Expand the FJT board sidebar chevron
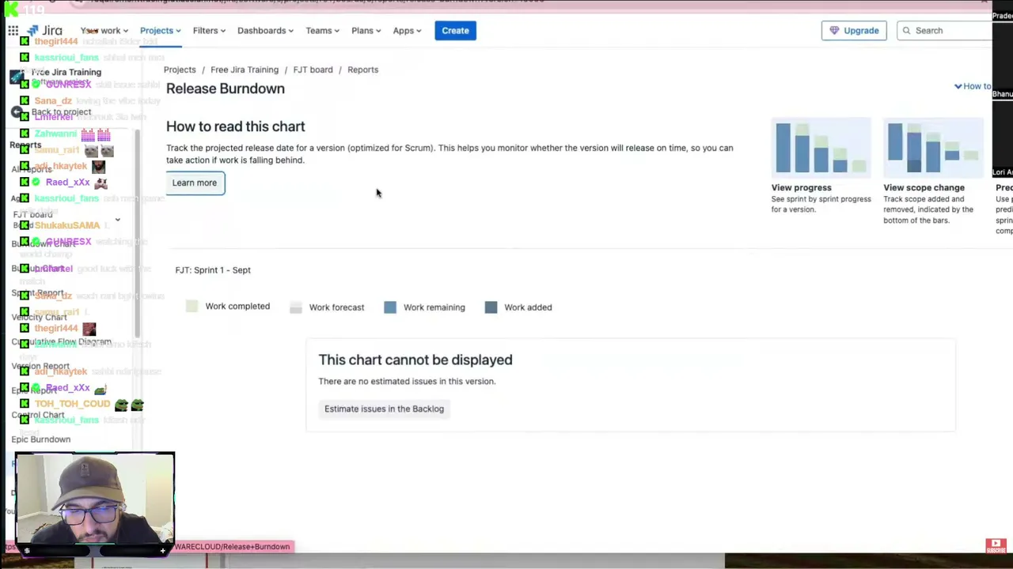This screenshot has height=569, width=1013. pyautogui.click(x=118, y=220)
